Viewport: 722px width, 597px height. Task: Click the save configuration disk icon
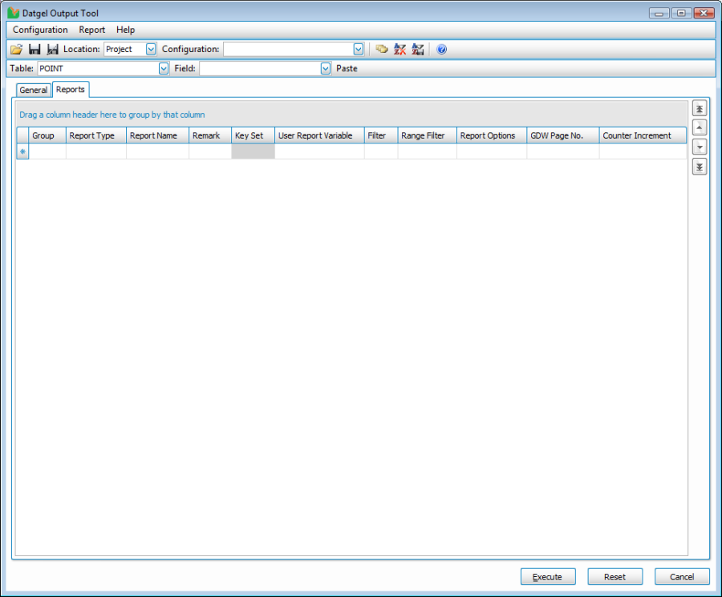[34, 50]
